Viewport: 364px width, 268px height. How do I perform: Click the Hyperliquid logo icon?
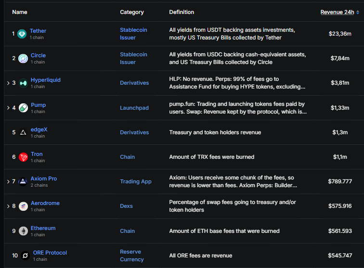[x=23, y=83]
